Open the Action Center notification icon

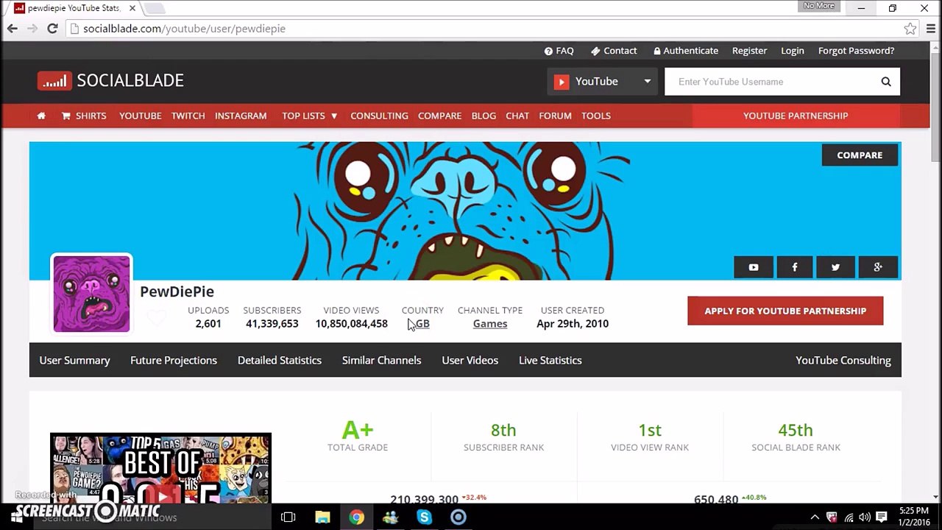pyautogui.click(x=882, y=517)
